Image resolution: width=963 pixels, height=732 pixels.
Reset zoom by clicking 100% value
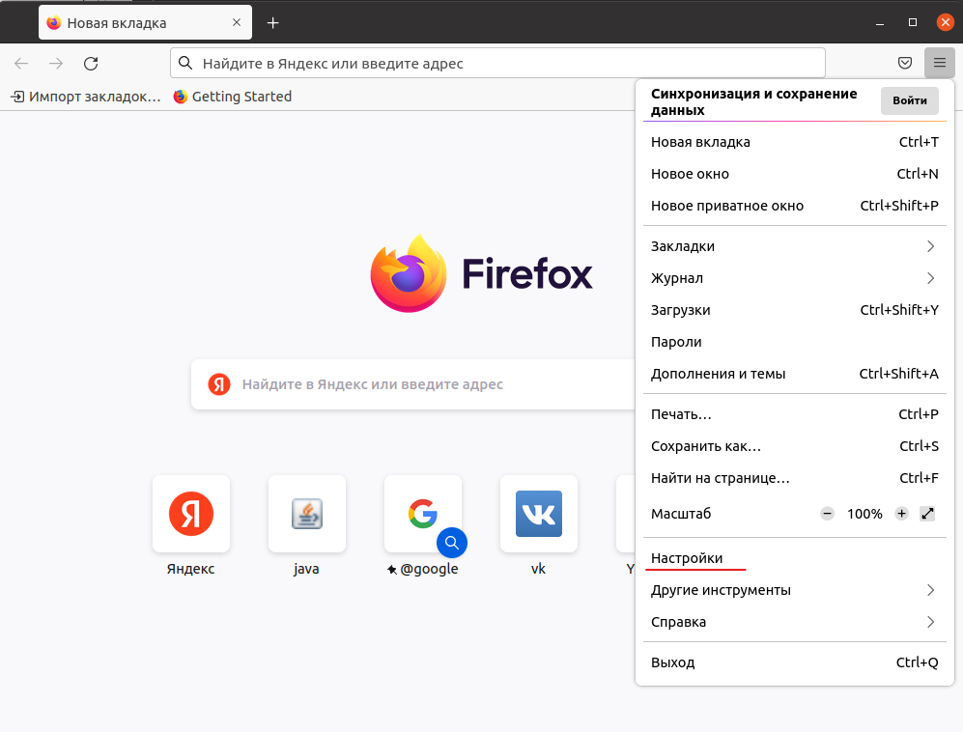[864, 514]
